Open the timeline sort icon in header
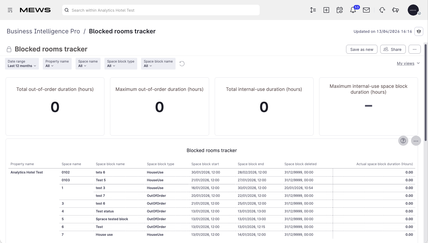The width and height of the screenshot is (428, 243). pos(313,10)
